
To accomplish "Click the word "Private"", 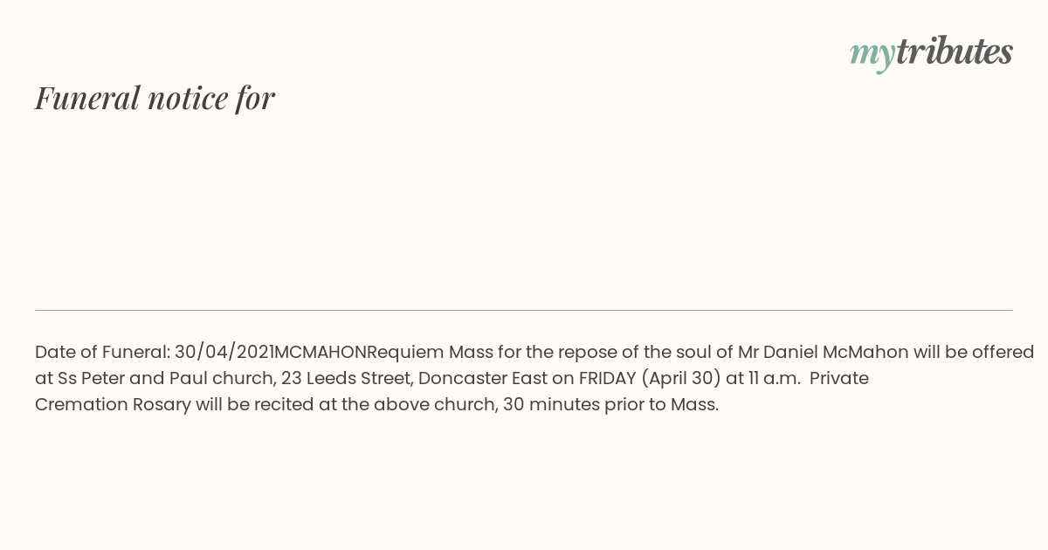I will [x=838, y=379].
